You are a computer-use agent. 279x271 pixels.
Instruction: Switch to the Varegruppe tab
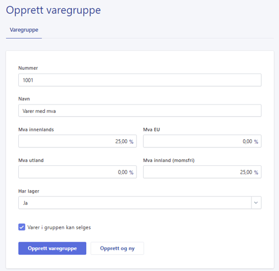(24, 30)
